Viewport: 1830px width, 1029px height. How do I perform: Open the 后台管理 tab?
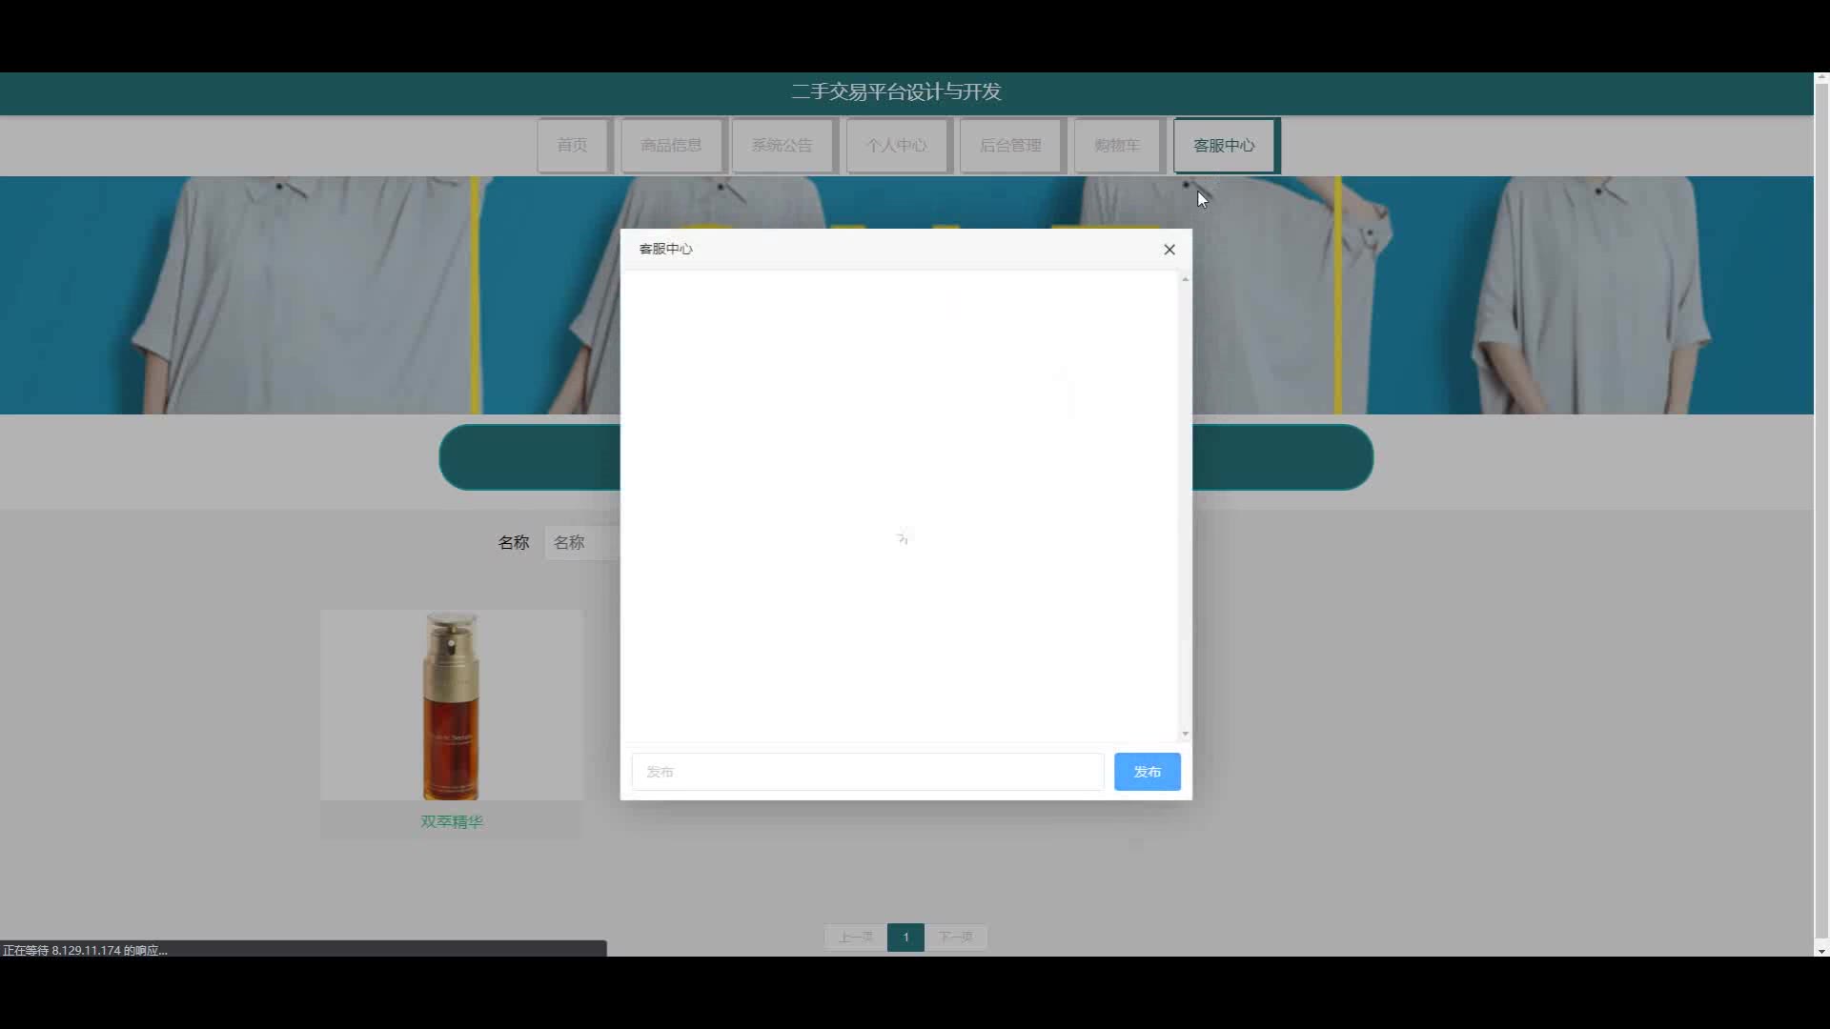coord(1011,146)
